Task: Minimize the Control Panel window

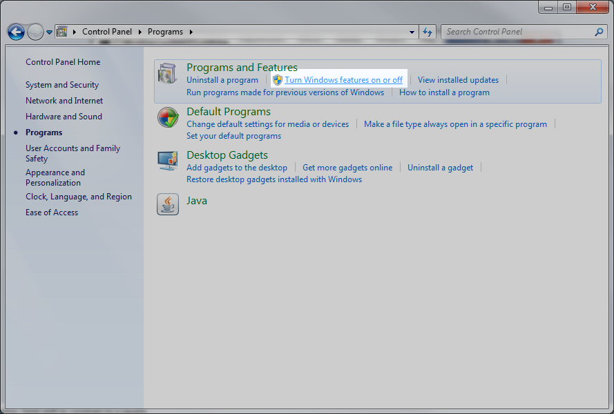Action: [548, 8]
